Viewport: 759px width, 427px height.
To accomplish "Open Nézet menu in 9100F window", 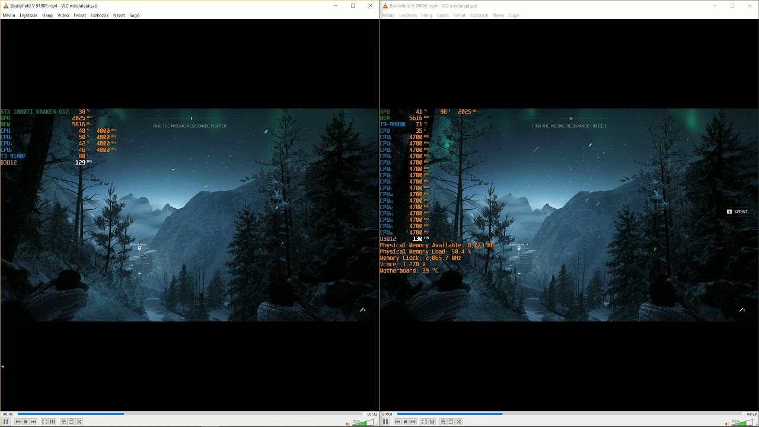I will (x=119, y=15).
